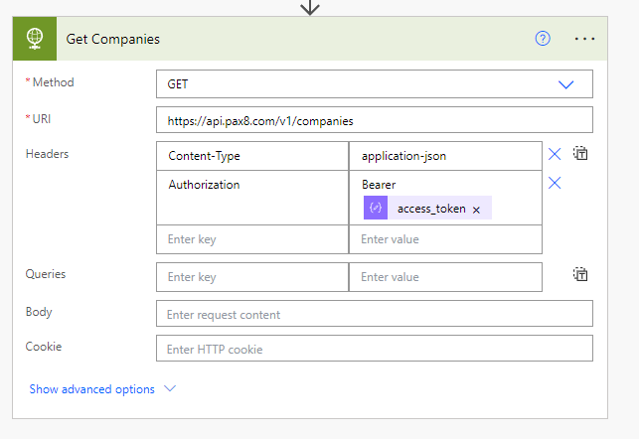Open the Method dropdown showing GET
Screen dimensions: 639x439
pos(374,84)
